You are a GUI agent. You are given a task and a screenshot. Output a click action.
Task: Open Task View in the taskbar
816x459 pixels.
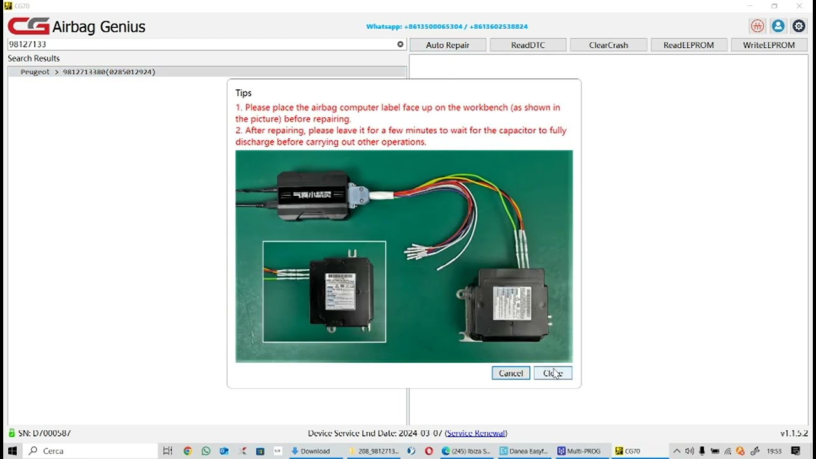click(167, 451)
